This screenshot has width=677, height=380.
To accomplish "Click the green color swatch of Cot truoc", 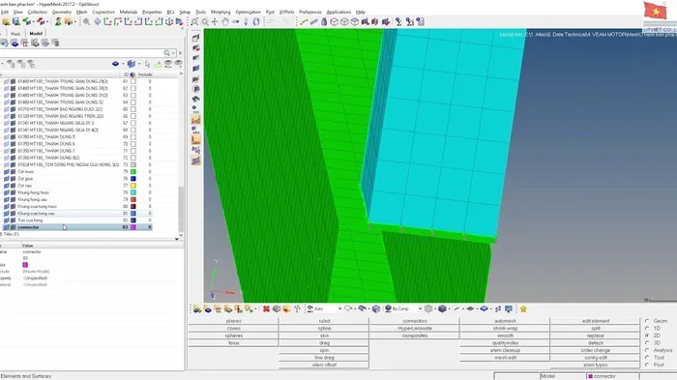I will pyautogui.click(x=133, y=171).
